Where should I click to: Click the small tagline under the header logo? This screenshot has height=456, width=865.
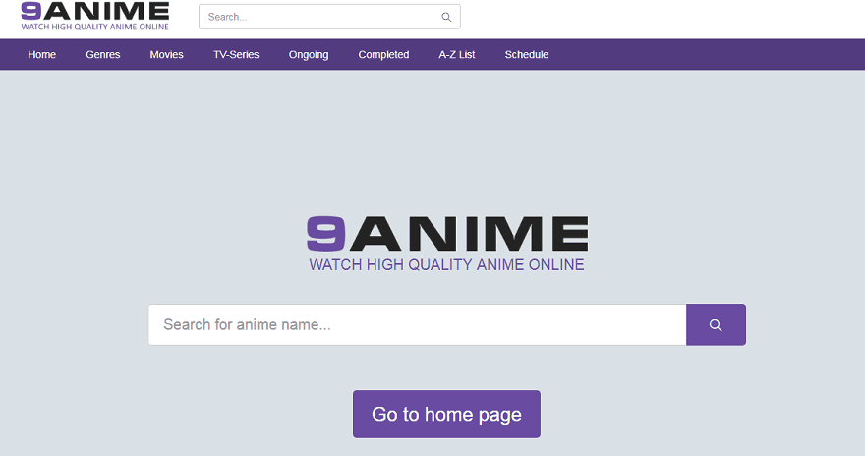point(94,26)
